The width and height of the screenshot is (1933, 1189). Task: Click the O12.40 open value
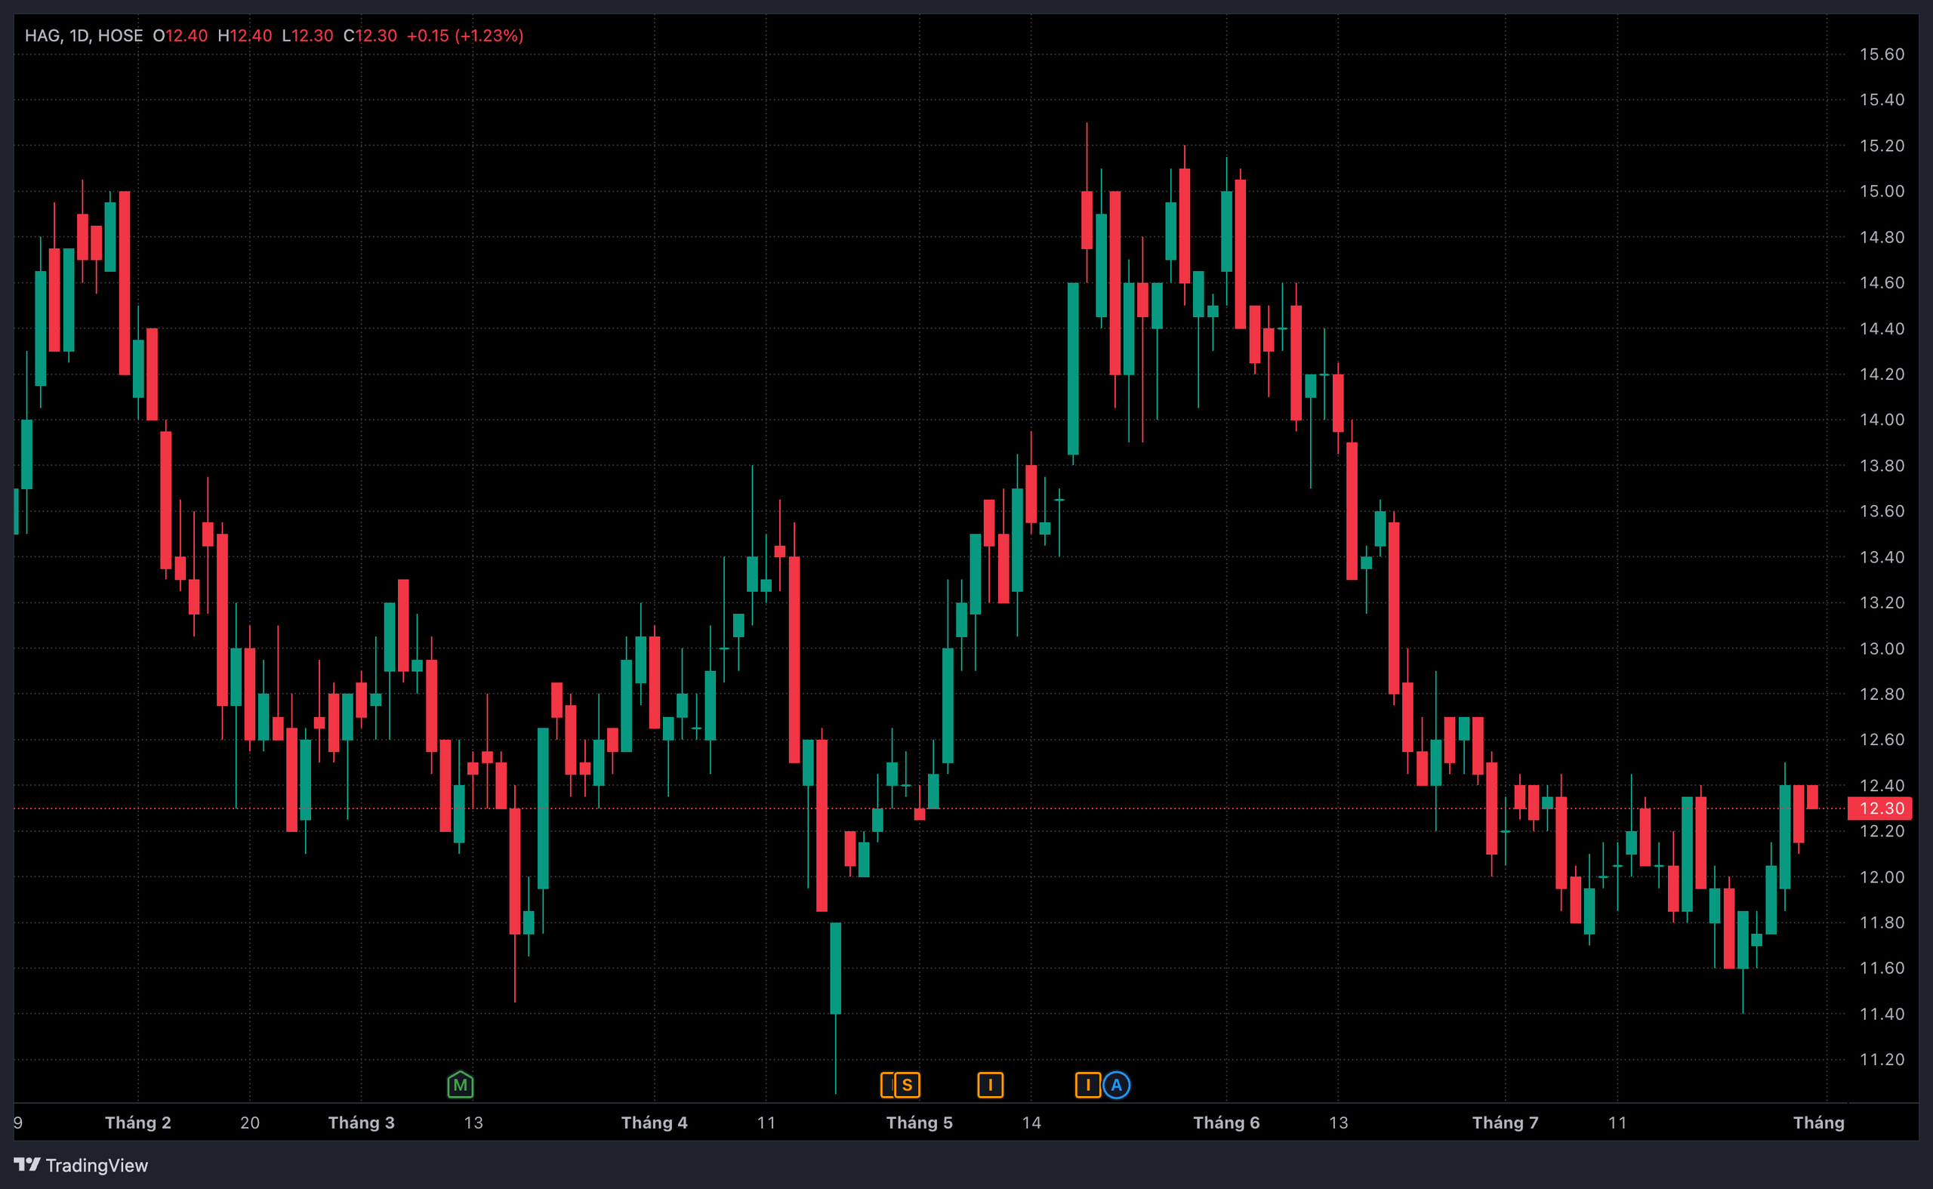(x=180, y=35)
